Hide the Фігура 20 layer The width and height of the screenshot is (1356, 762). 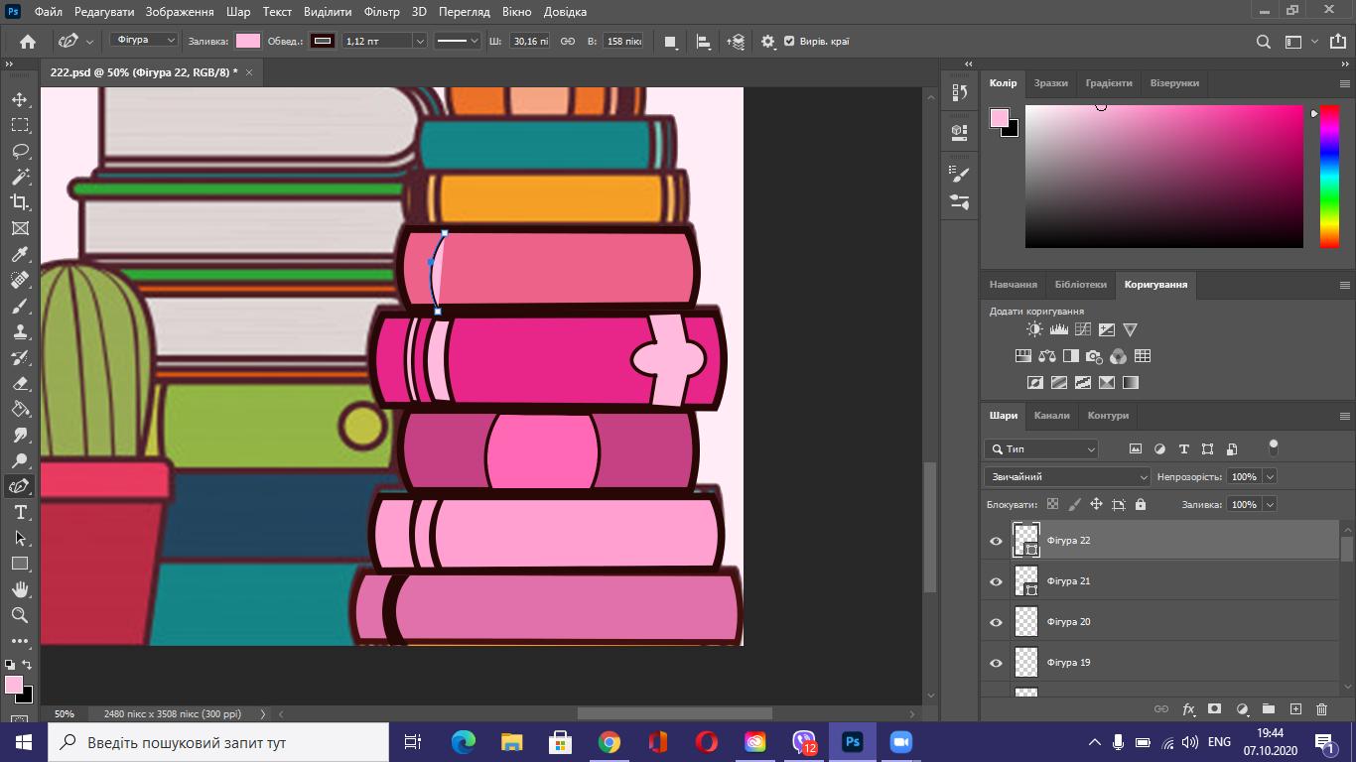996,622
